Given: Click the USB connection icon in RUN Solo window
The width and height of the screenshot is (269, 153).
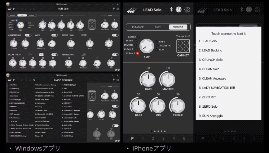Looking at the screenshot, I should 114,9.
